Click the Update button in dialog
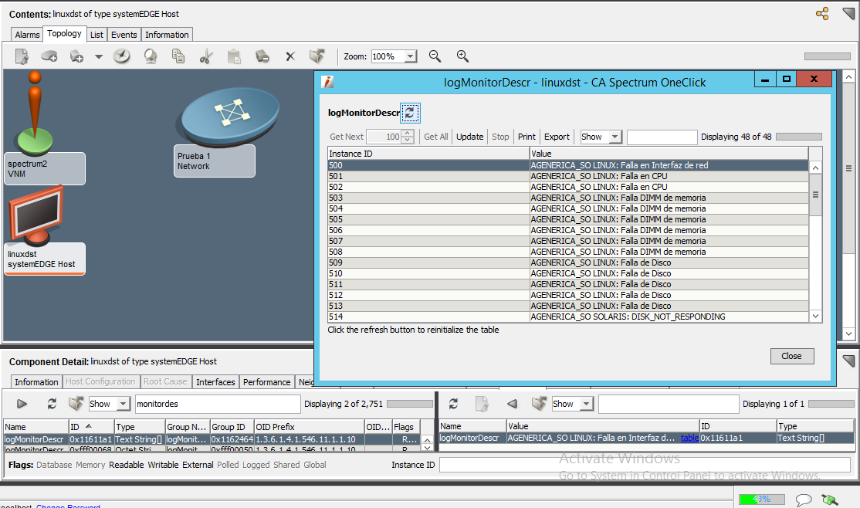The height and width of the screenshot is (508, 860). (x=470, y=137)
